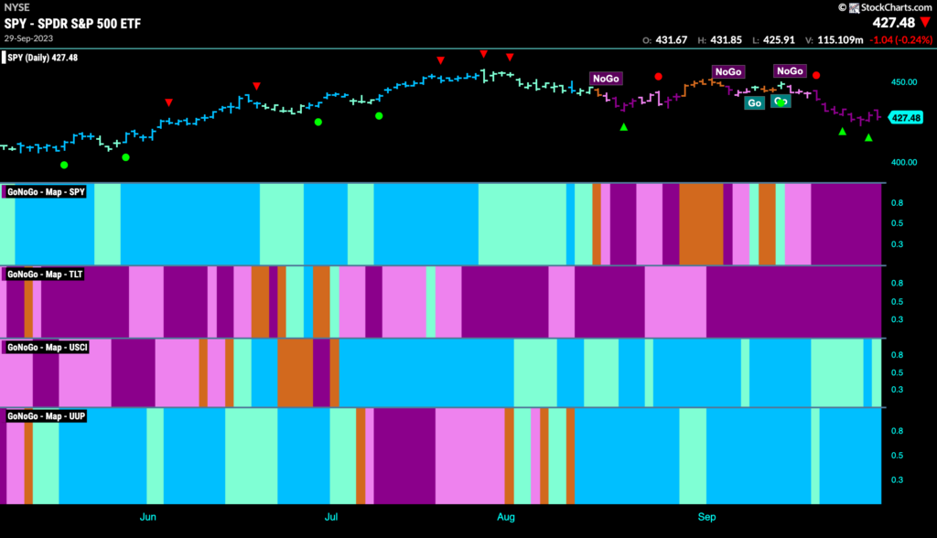Click the first NoGo label in mid-August
This screenshot has width=937, height=538.
[606, 79]
